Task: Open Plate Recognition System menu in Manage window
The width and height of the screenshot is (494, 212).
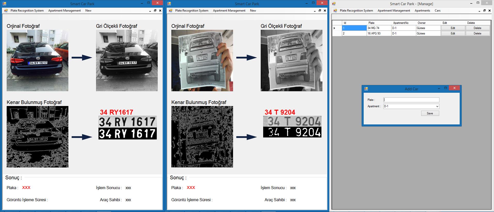Action: 356,11
